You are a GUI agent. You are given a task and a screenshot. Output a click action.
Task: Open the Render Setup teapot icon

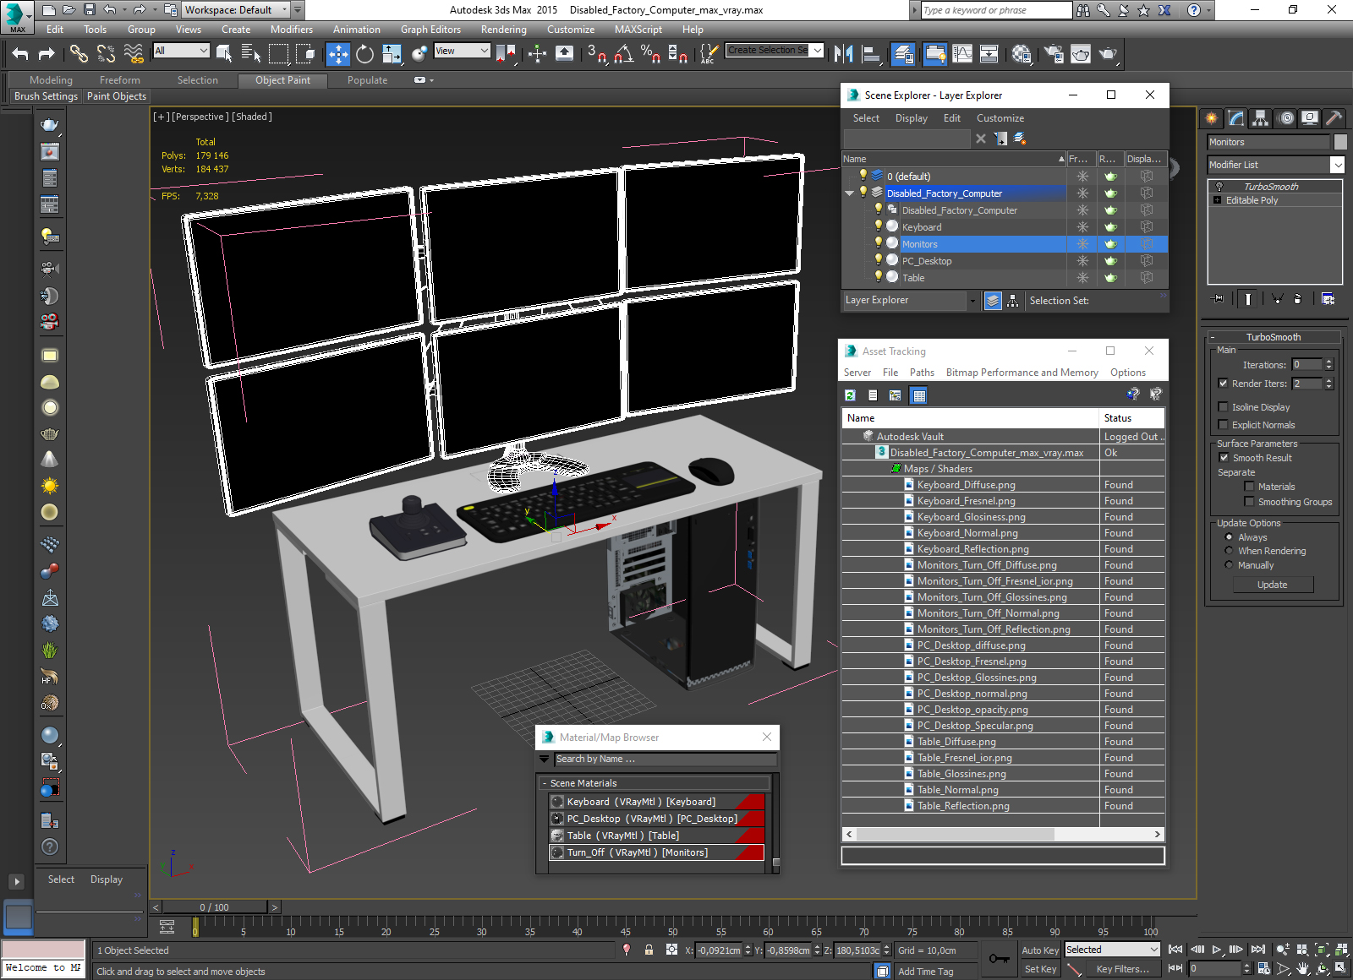pos(1053,54)
